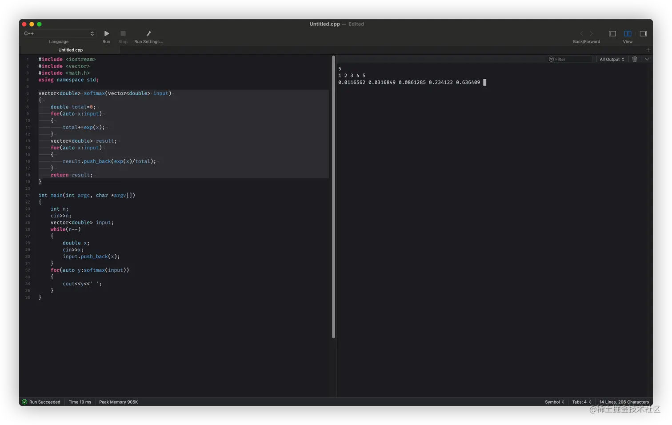This screenshot has width=672, height=425.
Task: Click the 'cout<<y<<' ';' line
Action: click(x=82, y=284)
